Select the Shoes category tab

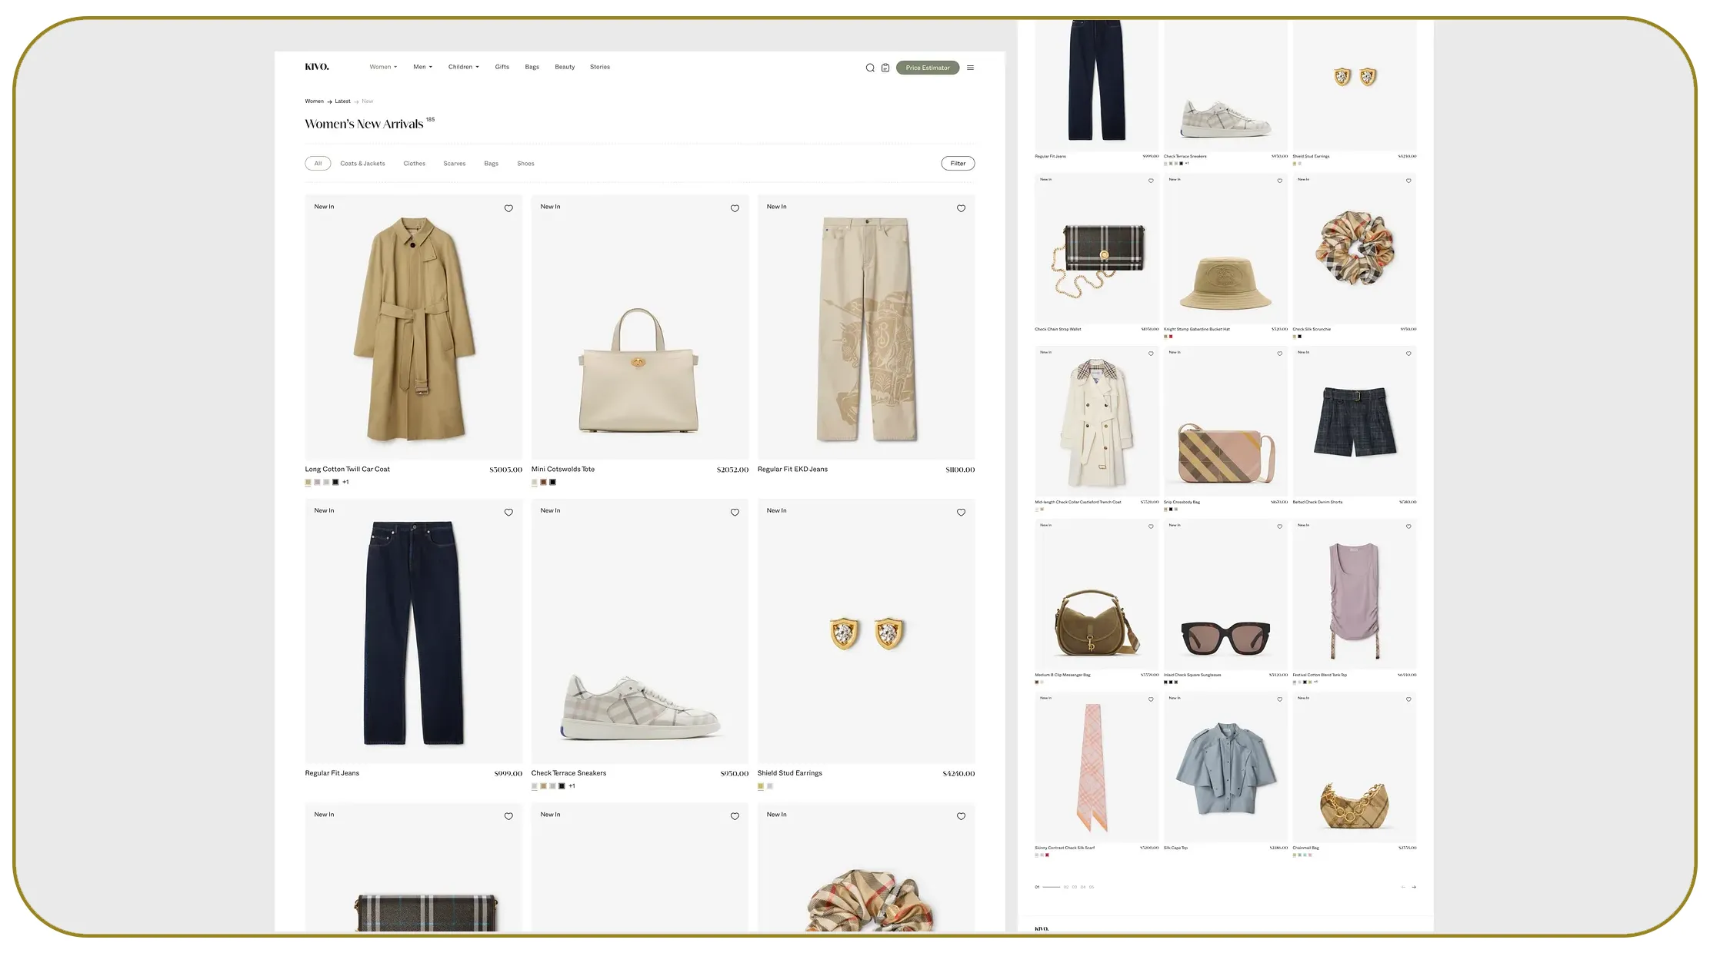pyautogui.click(x=525, y=163)
